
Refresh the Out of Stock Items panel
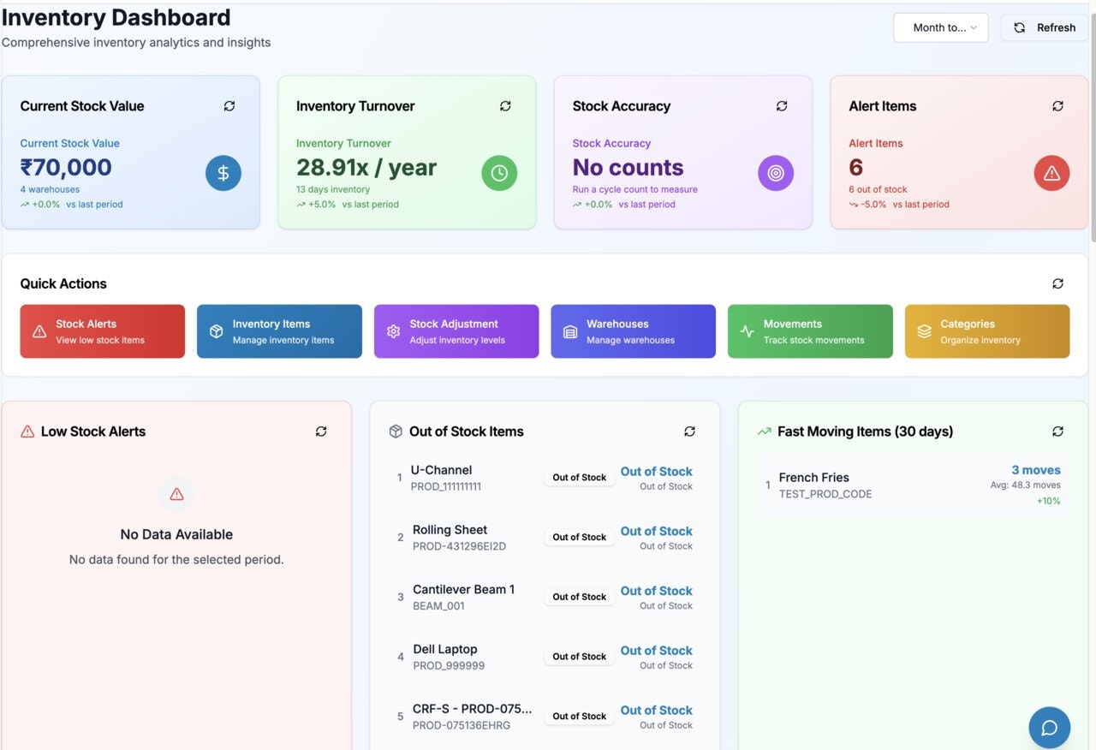point(689,432)
